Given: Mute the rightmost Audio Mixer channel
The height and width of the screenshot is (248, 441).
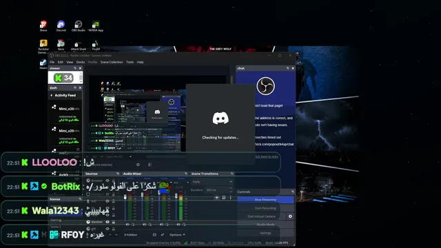Looking at the screenshot, I should (x=178, y=225).
